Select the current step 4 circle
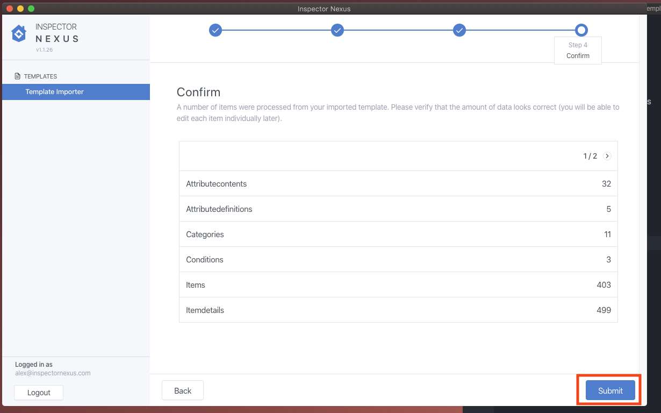This screenshot has width=661, height=413. pyautogui.click(x=581, y=30)
